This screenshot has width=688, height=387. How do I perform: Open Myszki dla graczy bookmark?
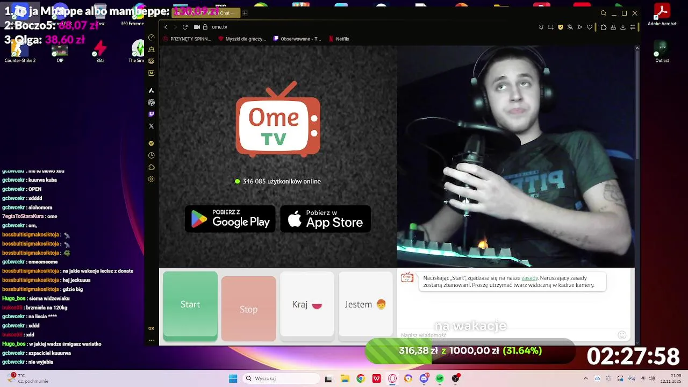pyautogui.click(x=242, y=39)
